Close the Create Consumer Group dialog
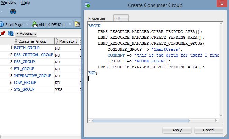The height and width of the screenshot is (139, 229). pyautogui.click(x=222, y=3)
